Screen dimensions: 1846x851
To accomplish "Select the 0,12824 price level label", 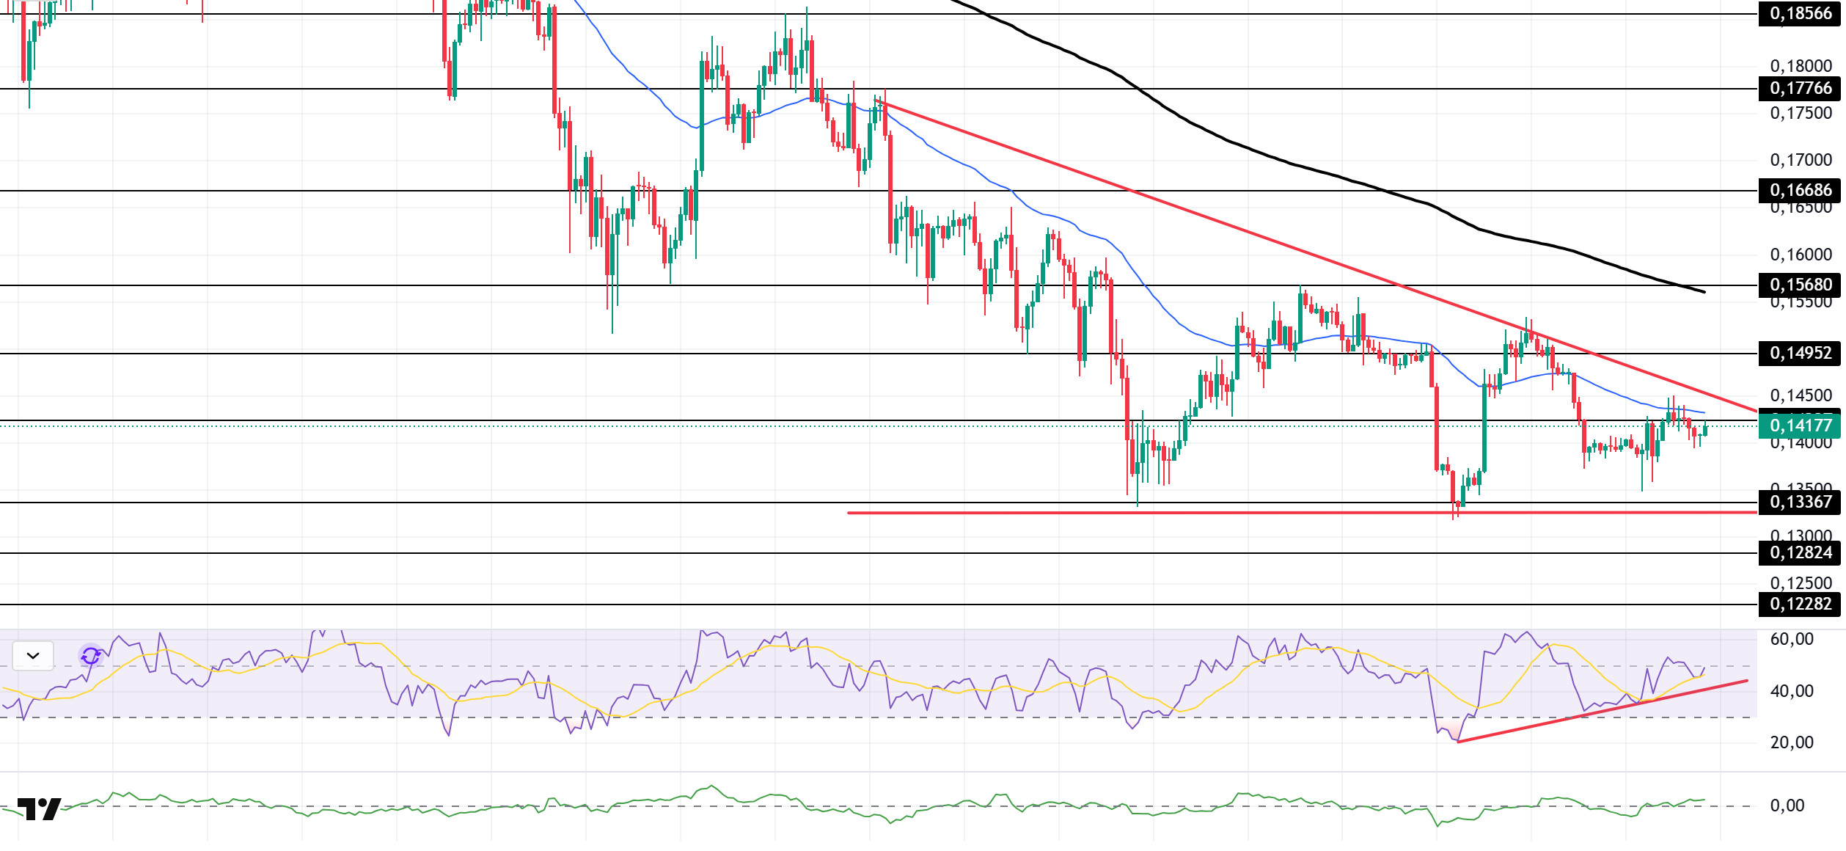I will point(1801,553).
